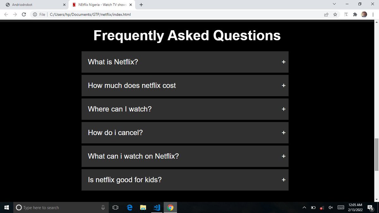
Task: Expand 'What can i watch on Netflix?' plus
Action: [x=284, y=156]
